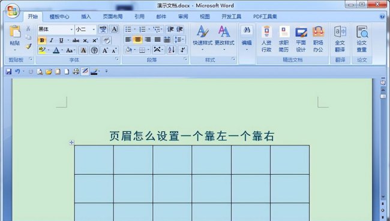Expand the font (字体) dialog launcher
Viewport: 390px width, 221px height.
pyautogui.click(x=116, y=59)
